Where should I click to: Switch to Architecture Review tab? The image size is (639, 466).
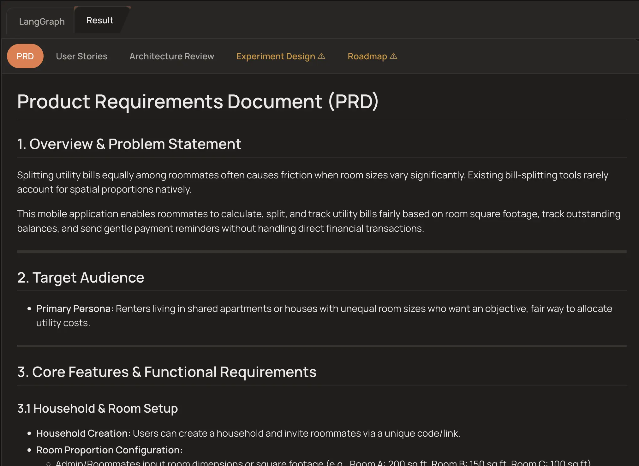pos(172,56)
